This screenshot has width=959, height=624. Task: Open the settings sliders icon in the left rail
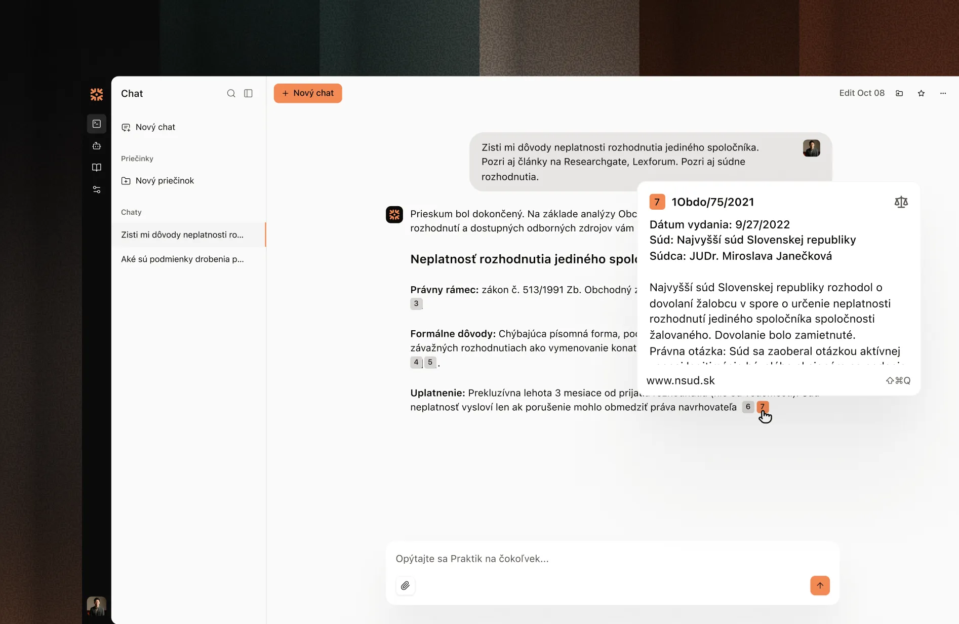click(97, 189)
